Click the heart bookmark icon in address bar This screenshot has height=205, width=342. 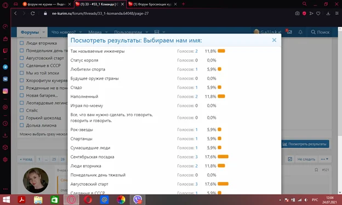coord(318,13)
